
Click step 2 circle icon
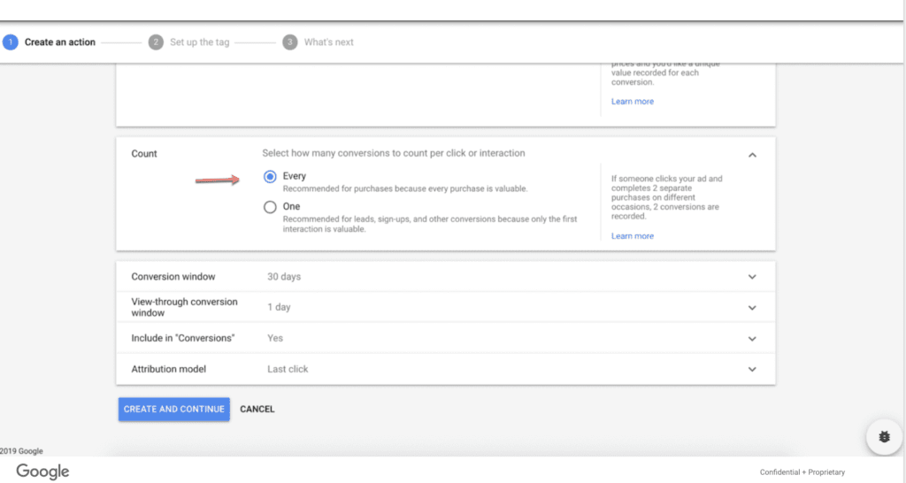click(x=156, y=42)
